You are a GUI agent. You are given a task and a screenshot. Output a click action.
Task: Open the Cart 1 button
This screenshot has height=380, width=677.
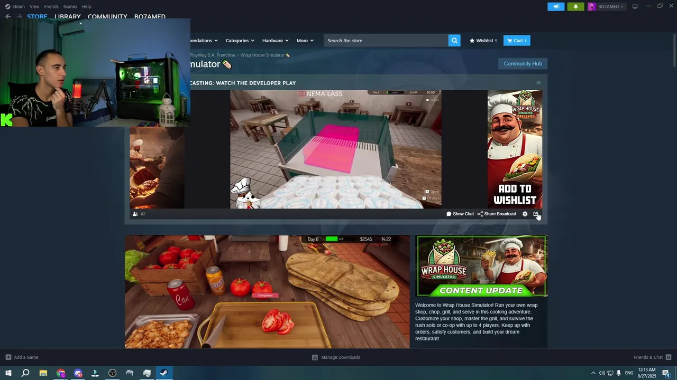[517, 41]
